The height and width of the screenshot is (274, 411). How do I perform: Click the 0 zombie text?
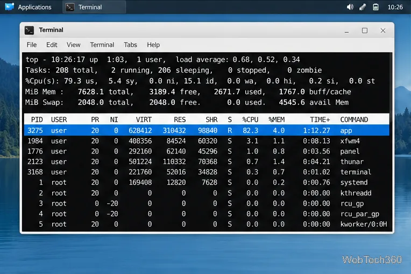[x=304, y=71]
